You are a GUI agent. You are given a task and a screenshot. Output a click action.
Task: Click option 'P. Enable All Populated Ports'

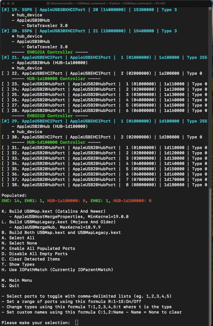pyautogui.click(x=38, y=248)
